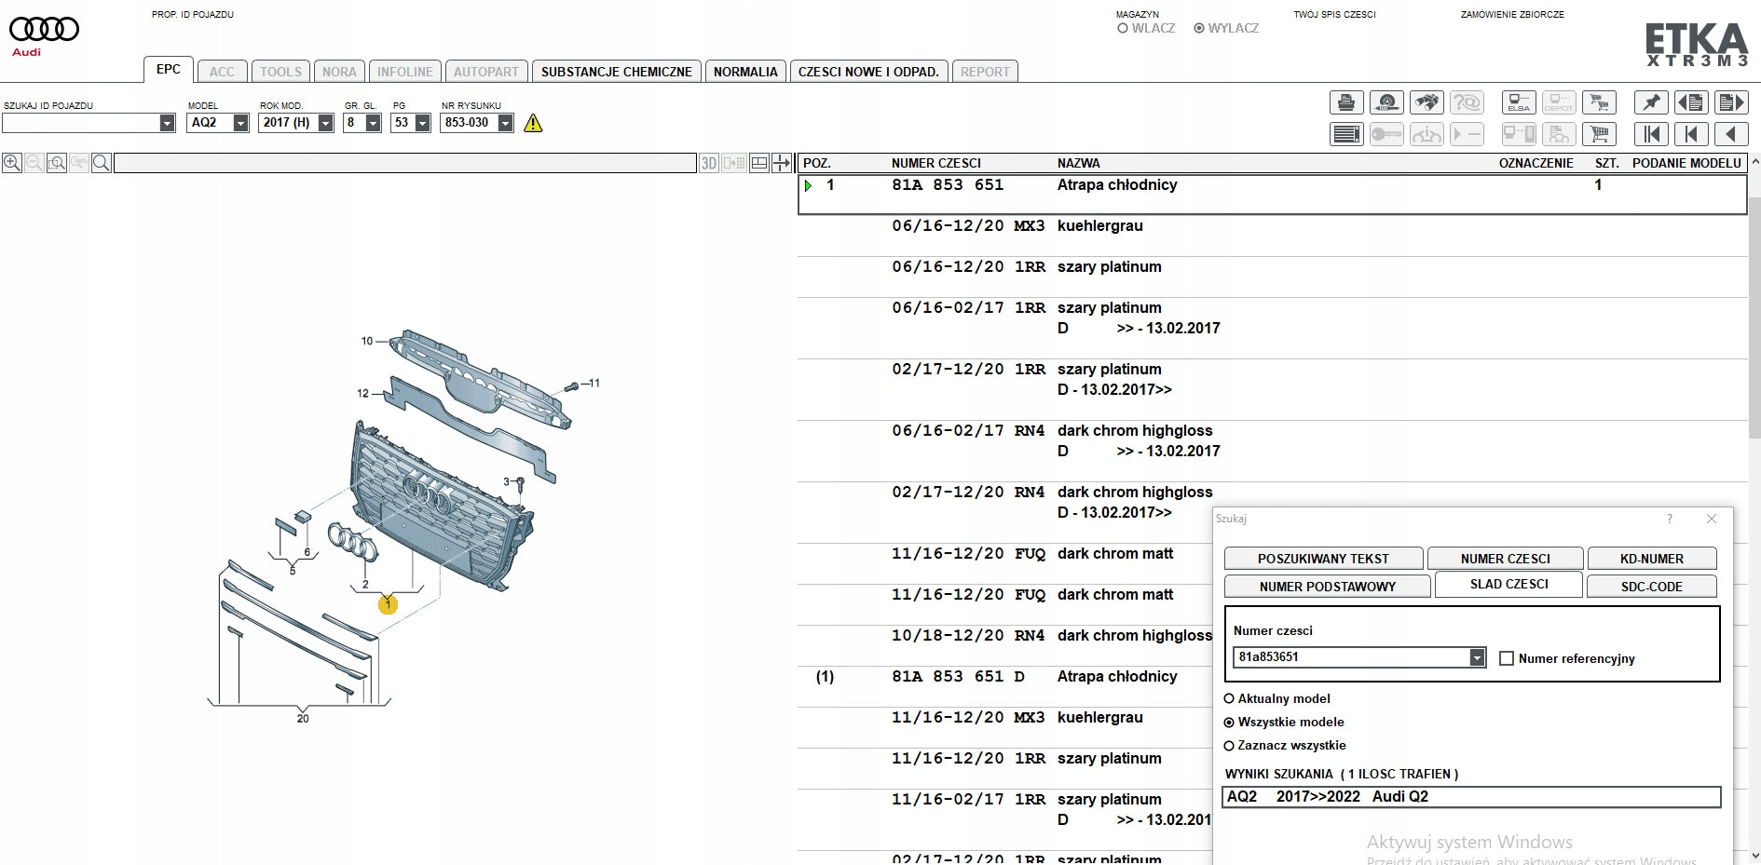Click the double shopping carts icon
Viewport: 1761px width, 865px height.
1599,102
